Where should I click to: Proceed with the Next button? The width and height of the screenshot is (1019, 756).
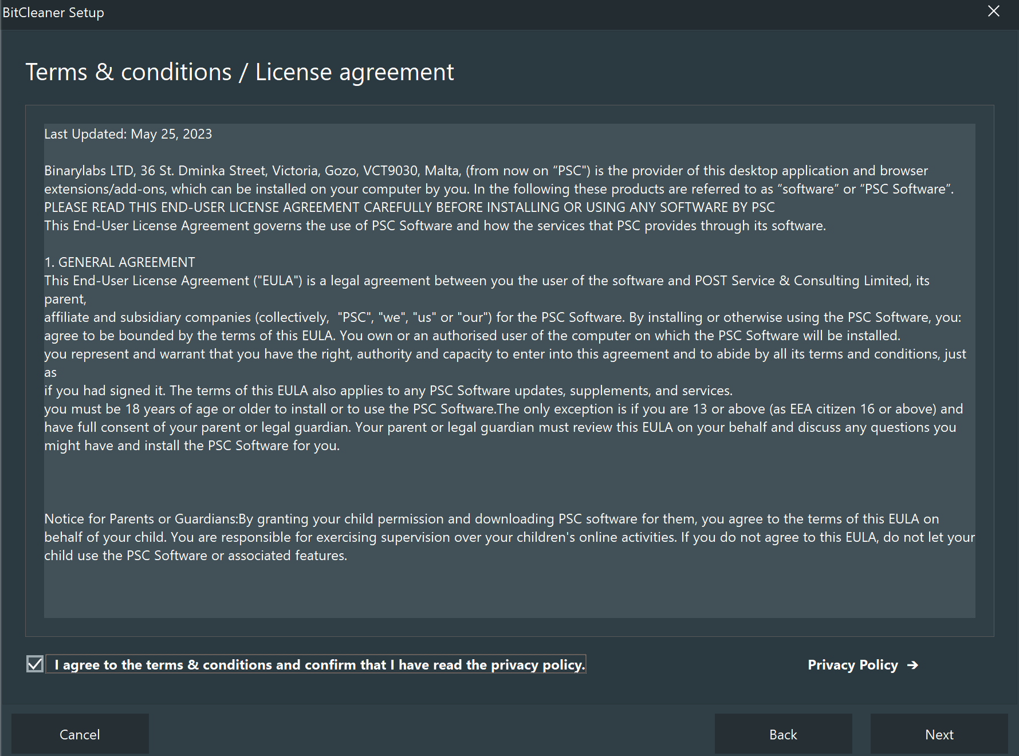939,734
